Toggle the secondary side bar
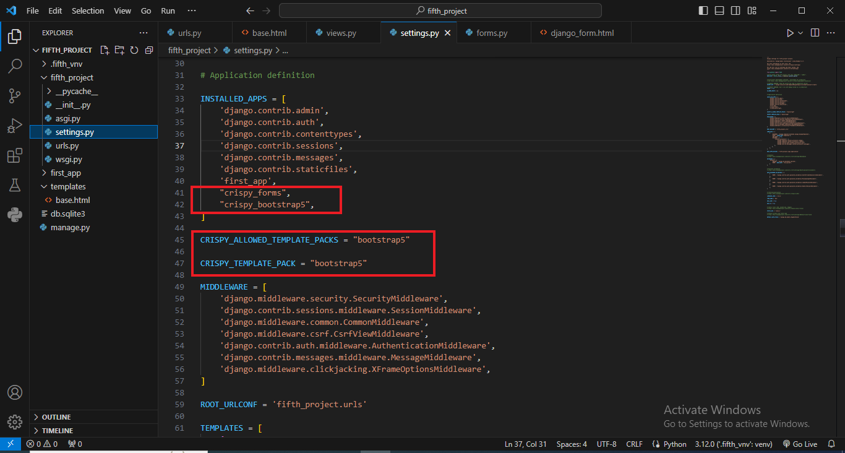The image size is (845, 453). (x=736, y=11)
